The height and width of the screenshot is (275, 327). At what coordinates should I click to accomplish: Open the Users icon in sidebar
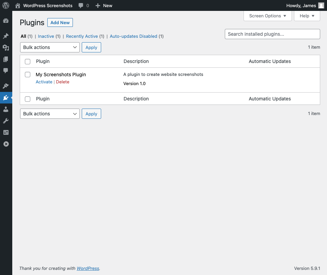coord(6,109)
